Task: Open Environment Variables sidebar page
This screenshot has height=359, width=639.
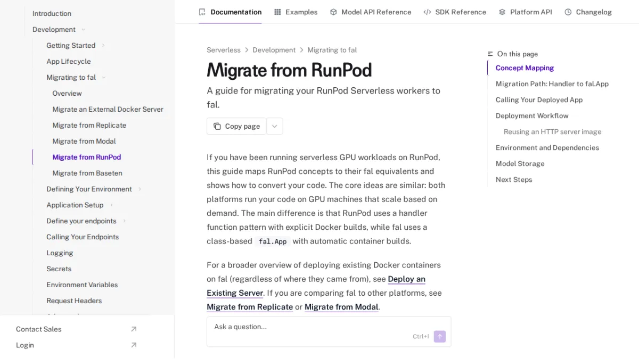Action: (82, 285)
